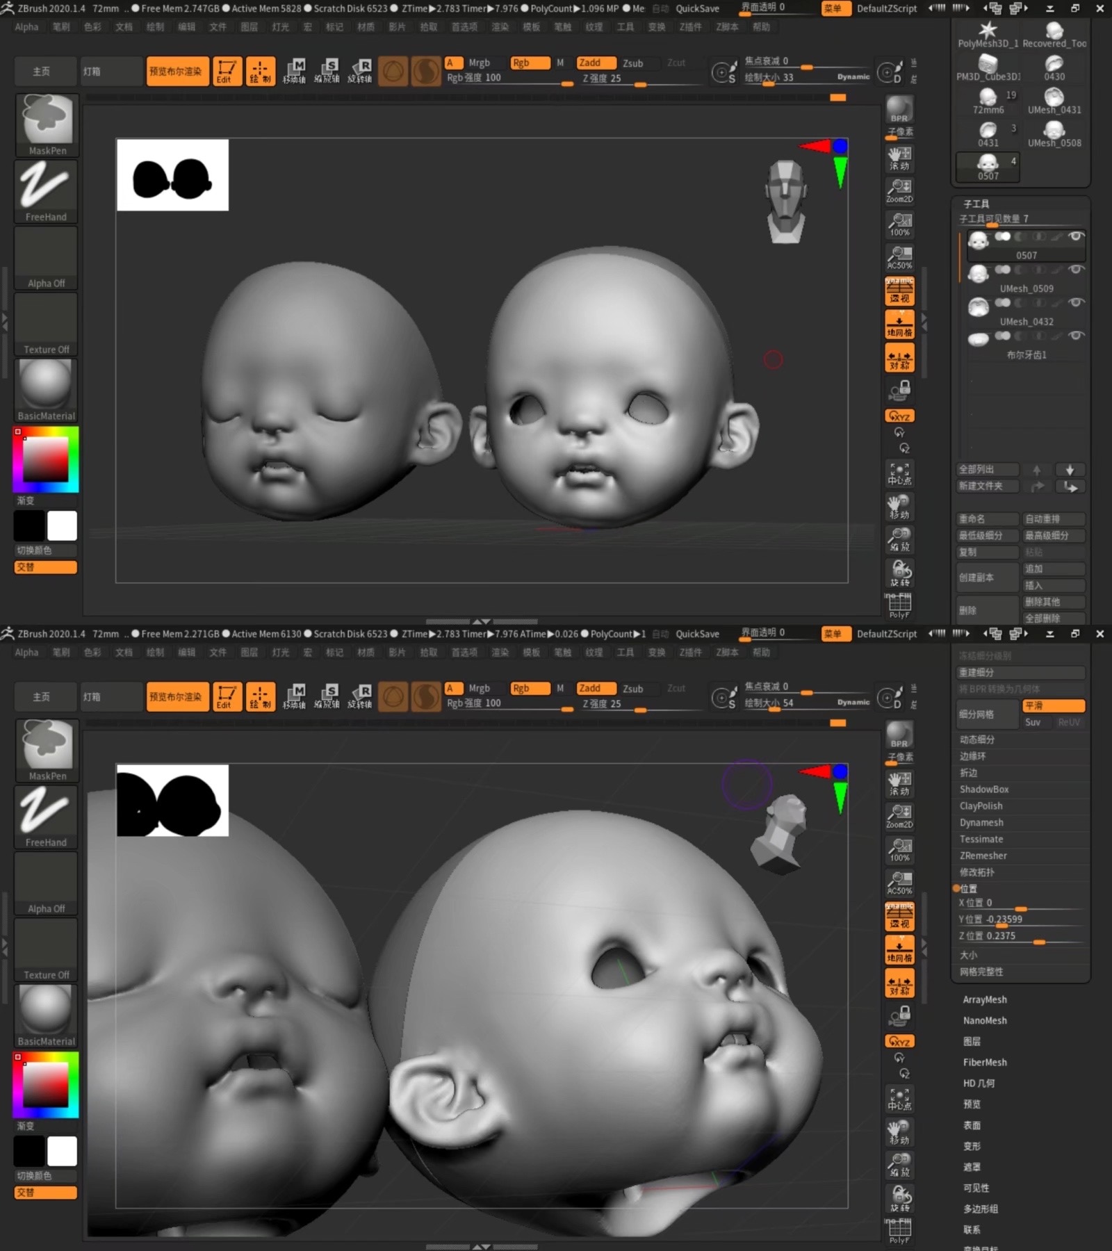Toggle visibility of UMesh_0509 subtool
Screen dimensions: 1112x1251
[1076, 270]
